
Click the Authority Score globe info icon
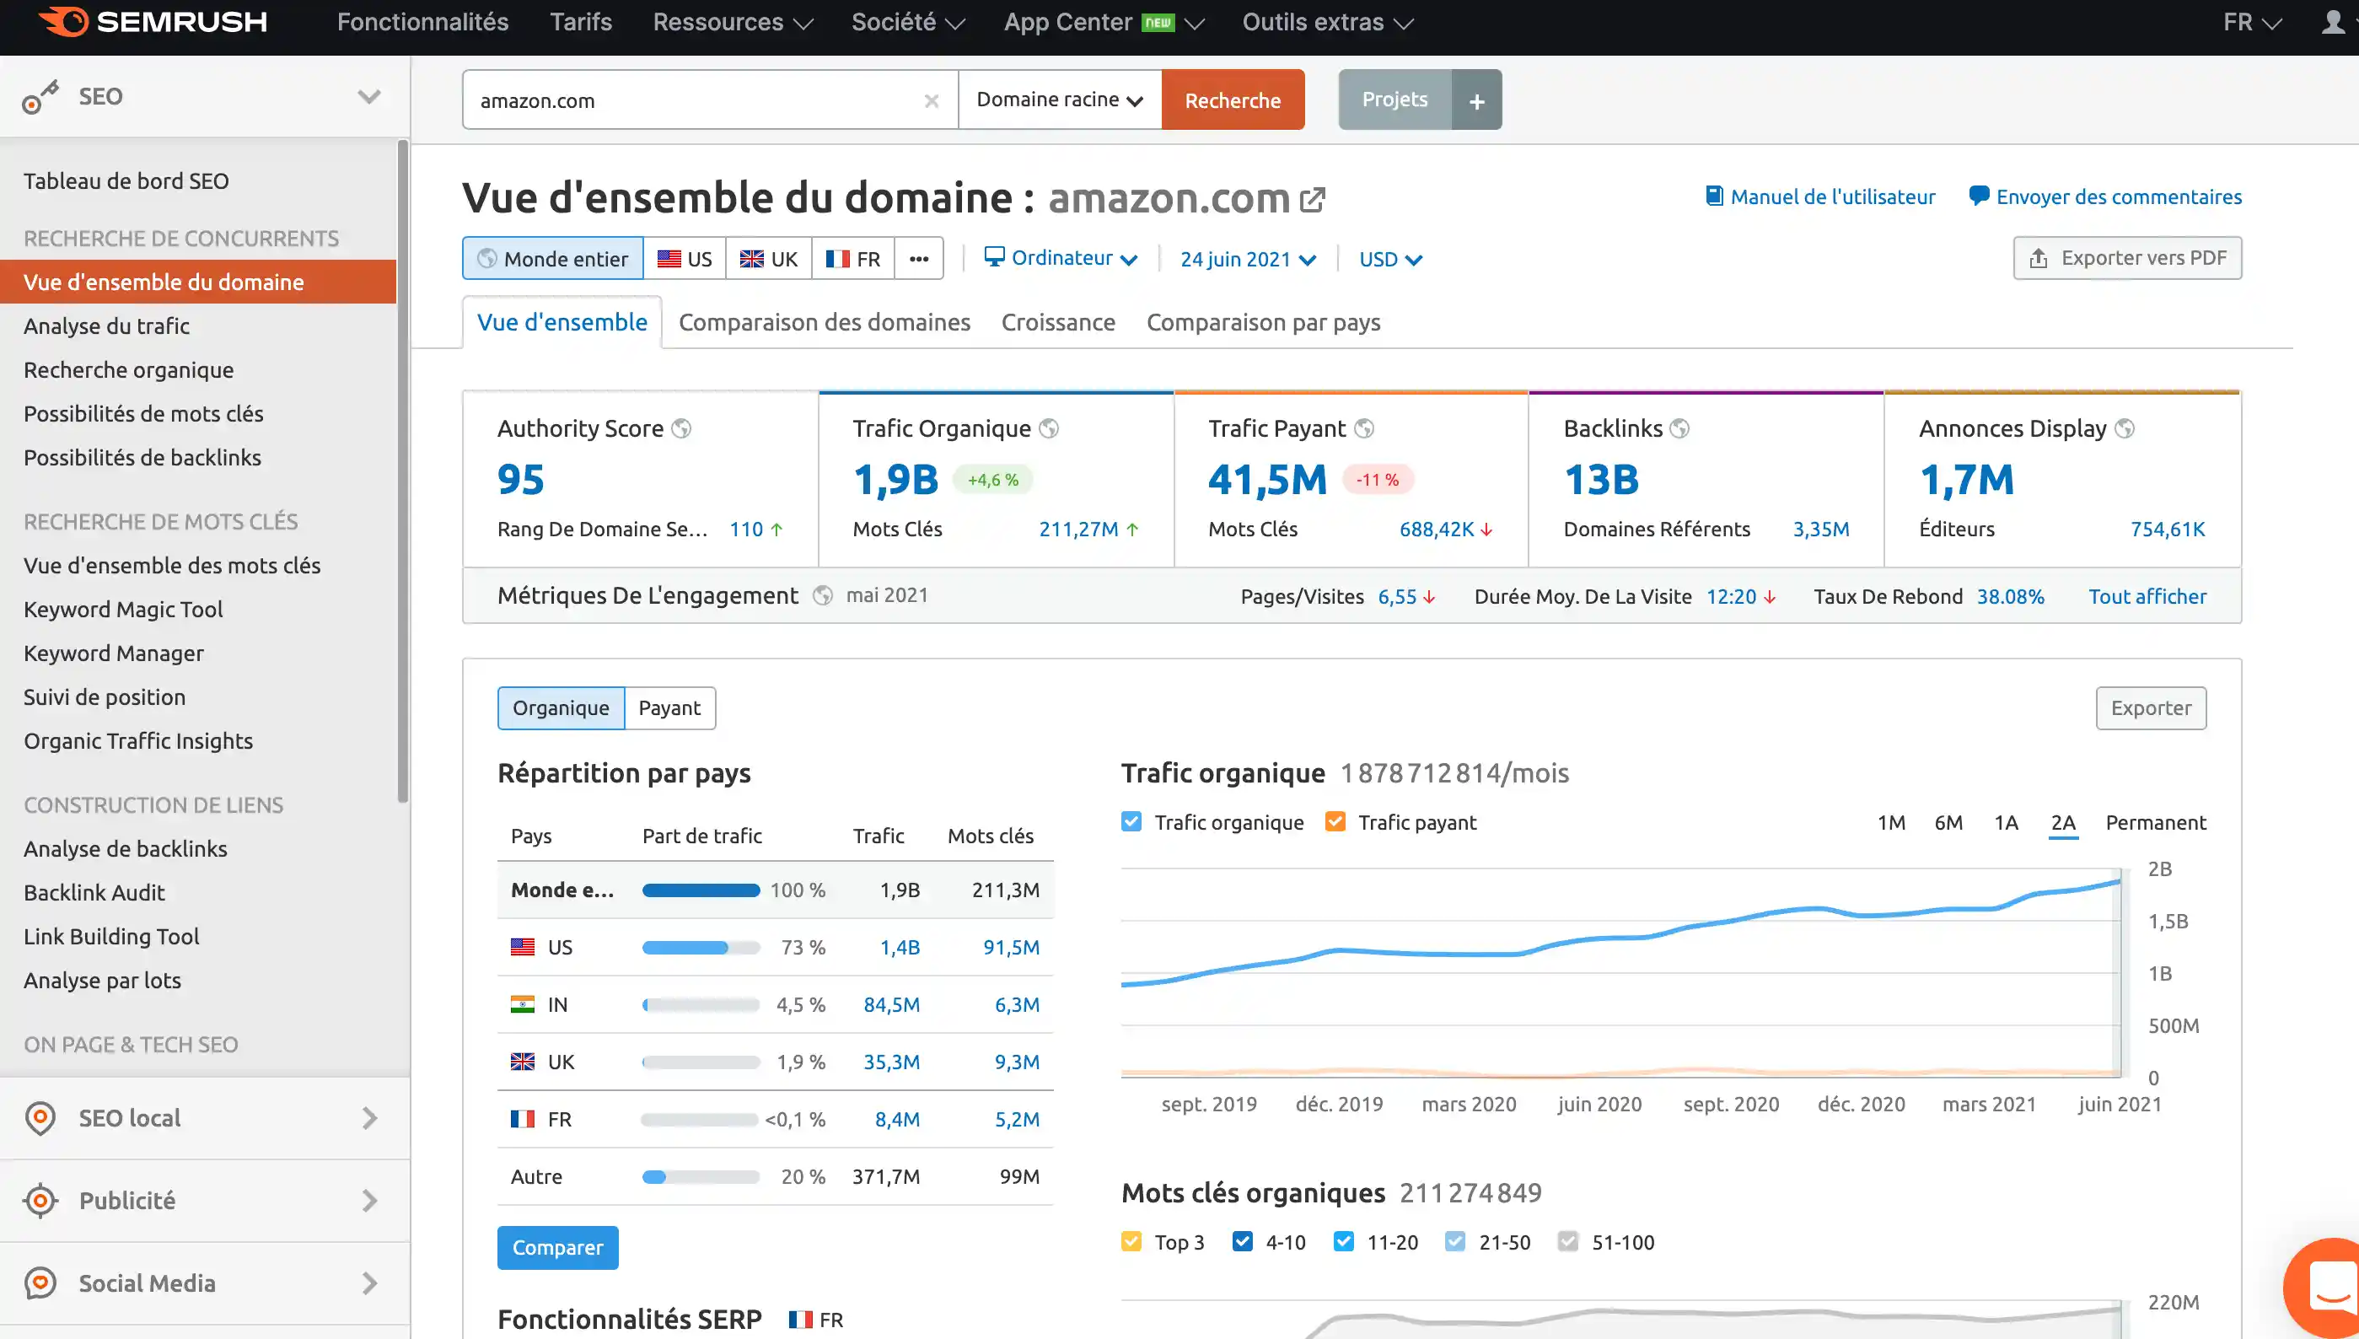(x=681, y=428)
